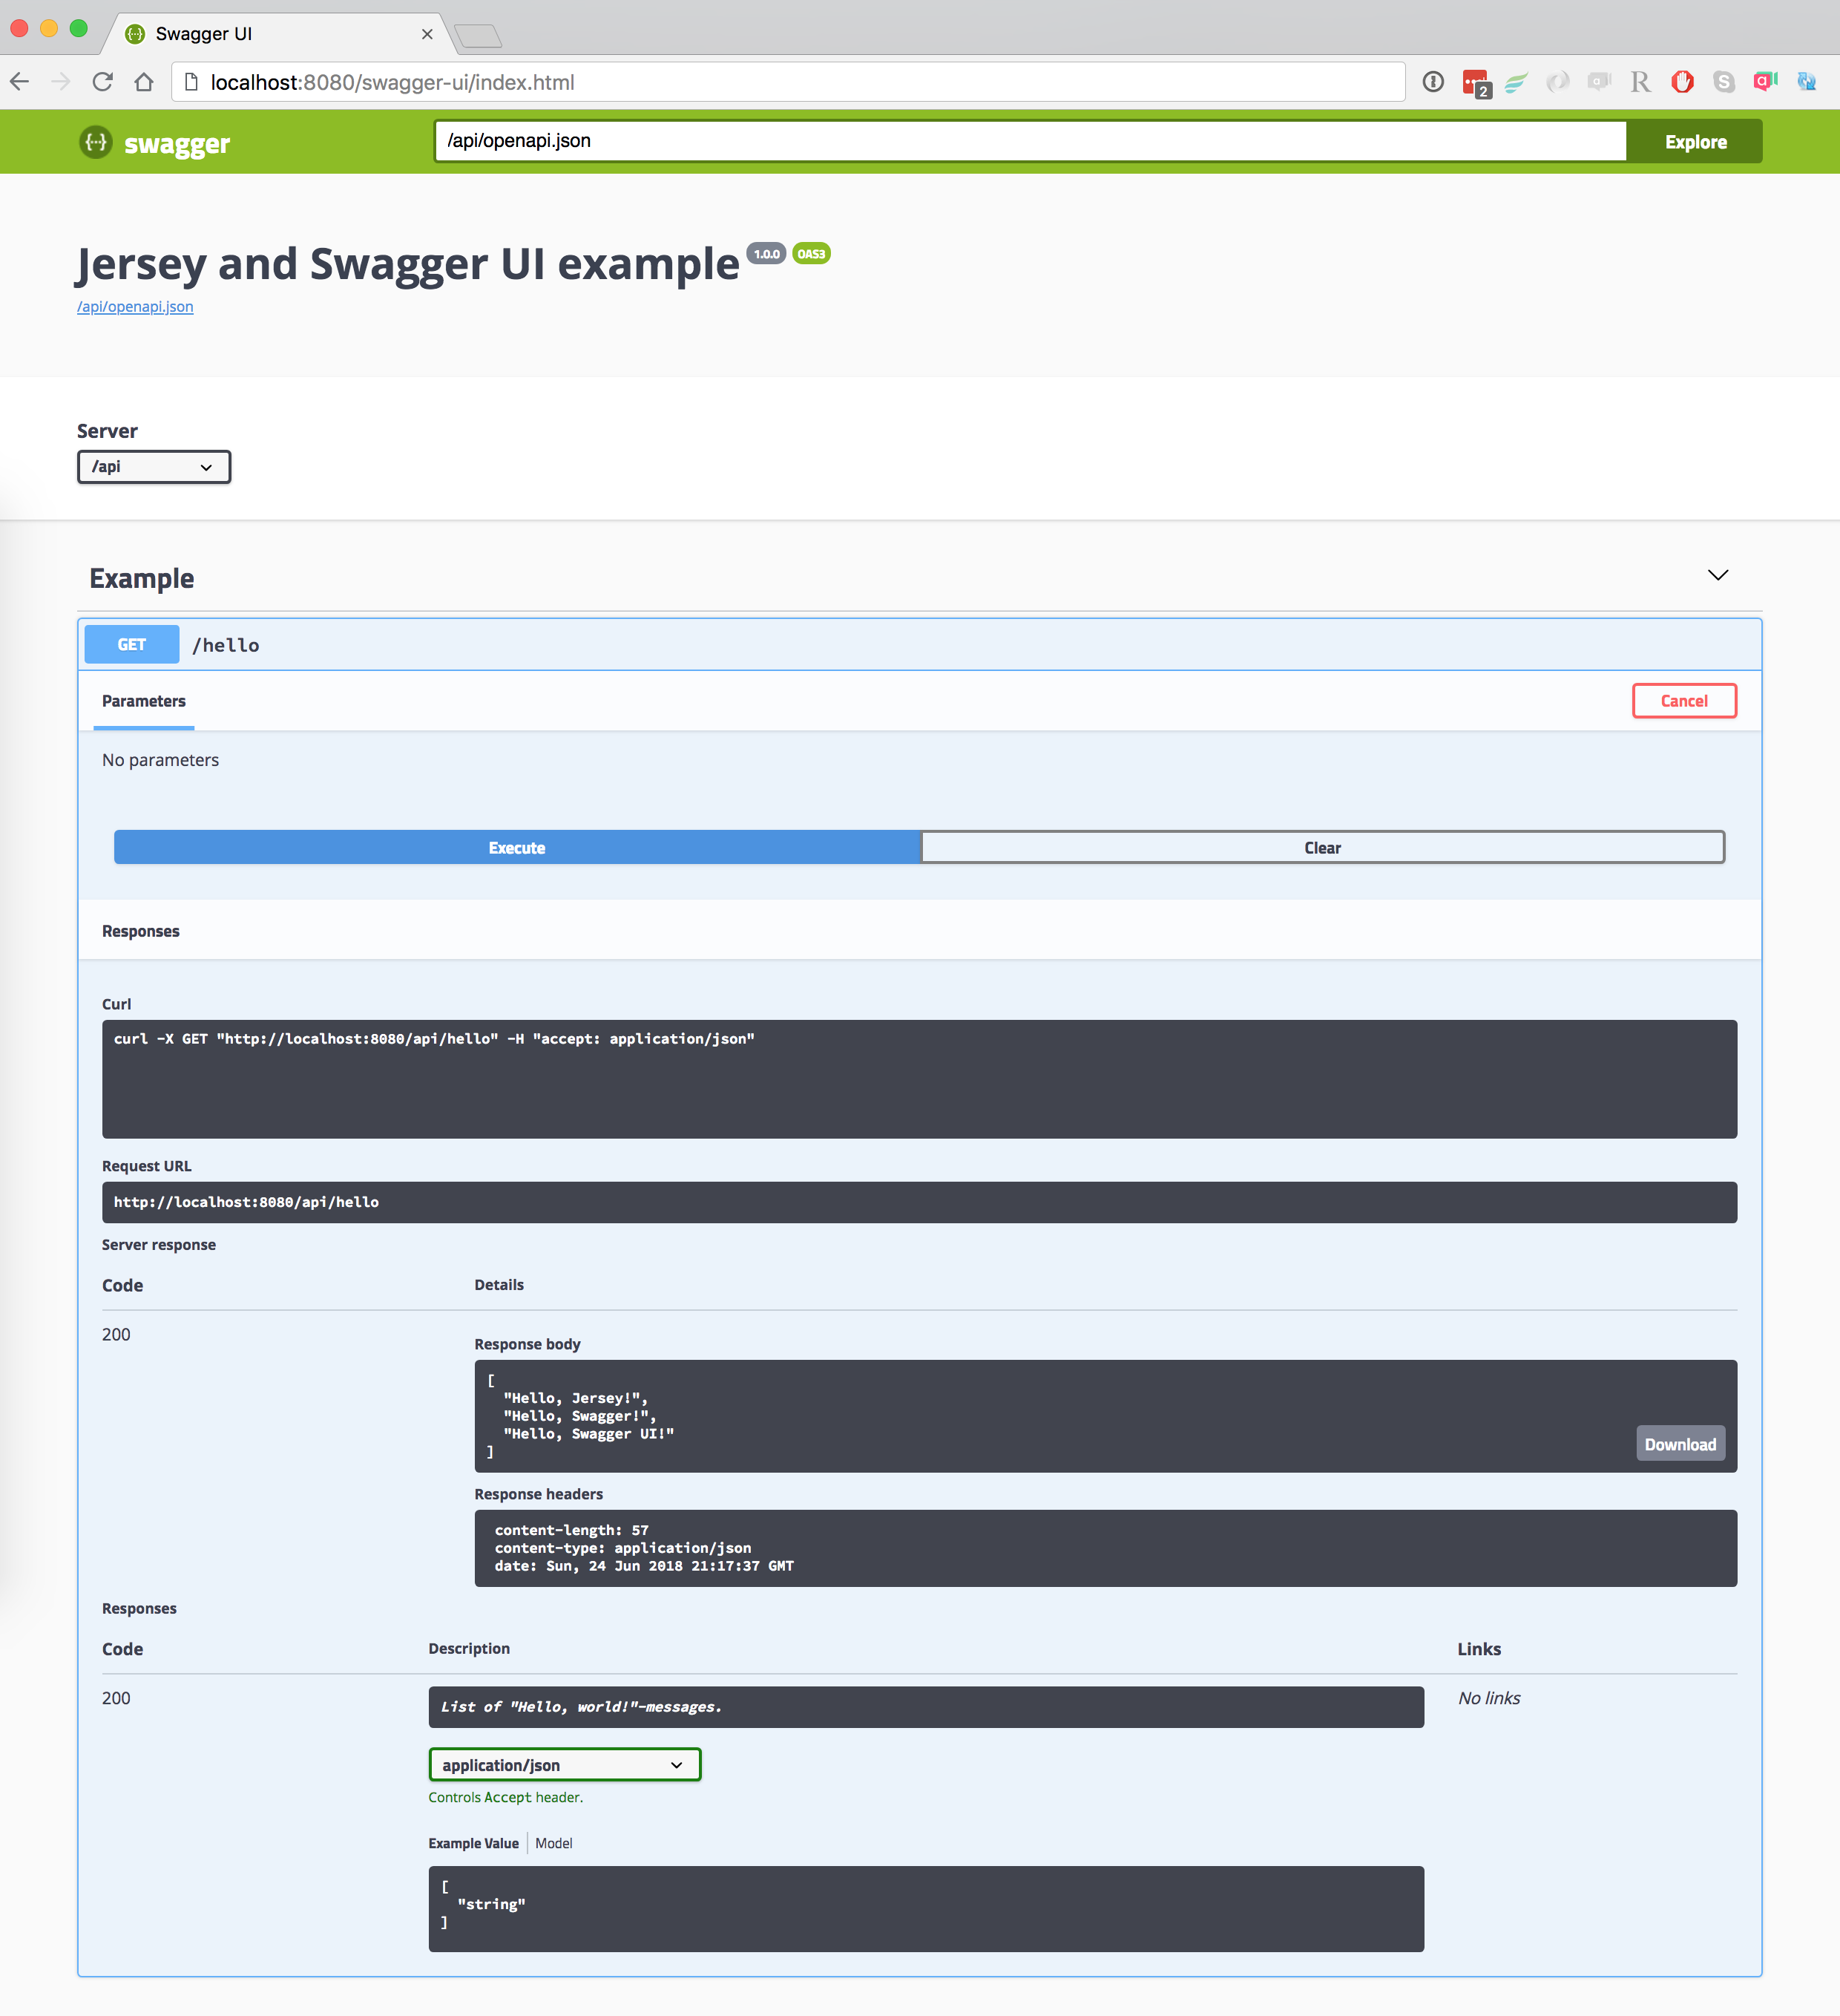Go to browser home icon
This screenshot has height=2016, width=1840.
144,82
